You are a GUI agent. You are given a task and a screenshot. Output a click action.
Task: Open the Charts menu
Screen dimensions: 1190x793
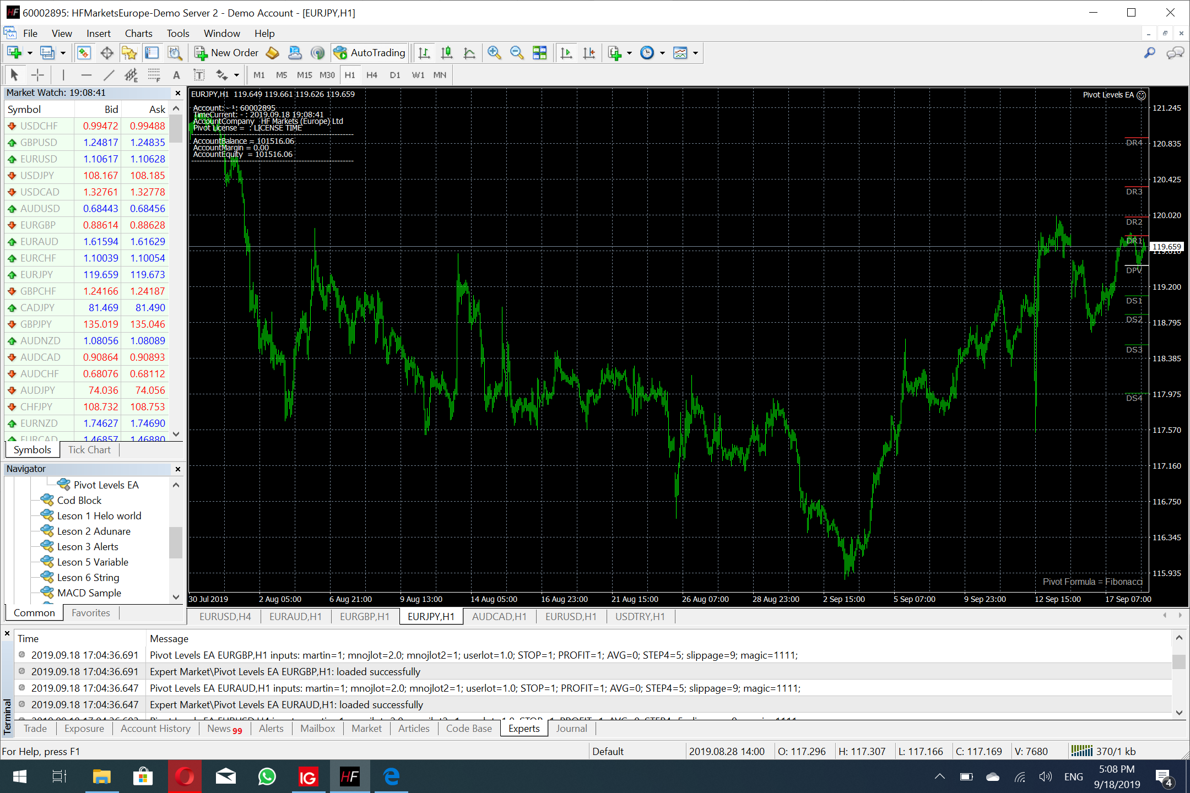click(138, 34)
